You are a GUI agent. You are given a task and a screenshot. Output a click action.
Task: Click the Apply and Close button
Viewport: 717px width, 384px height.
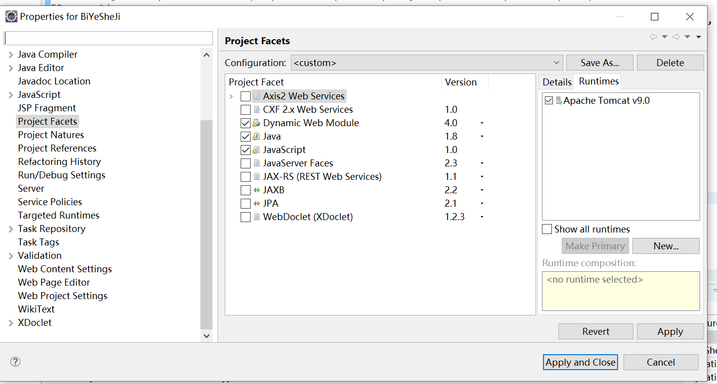coord(580,362)
